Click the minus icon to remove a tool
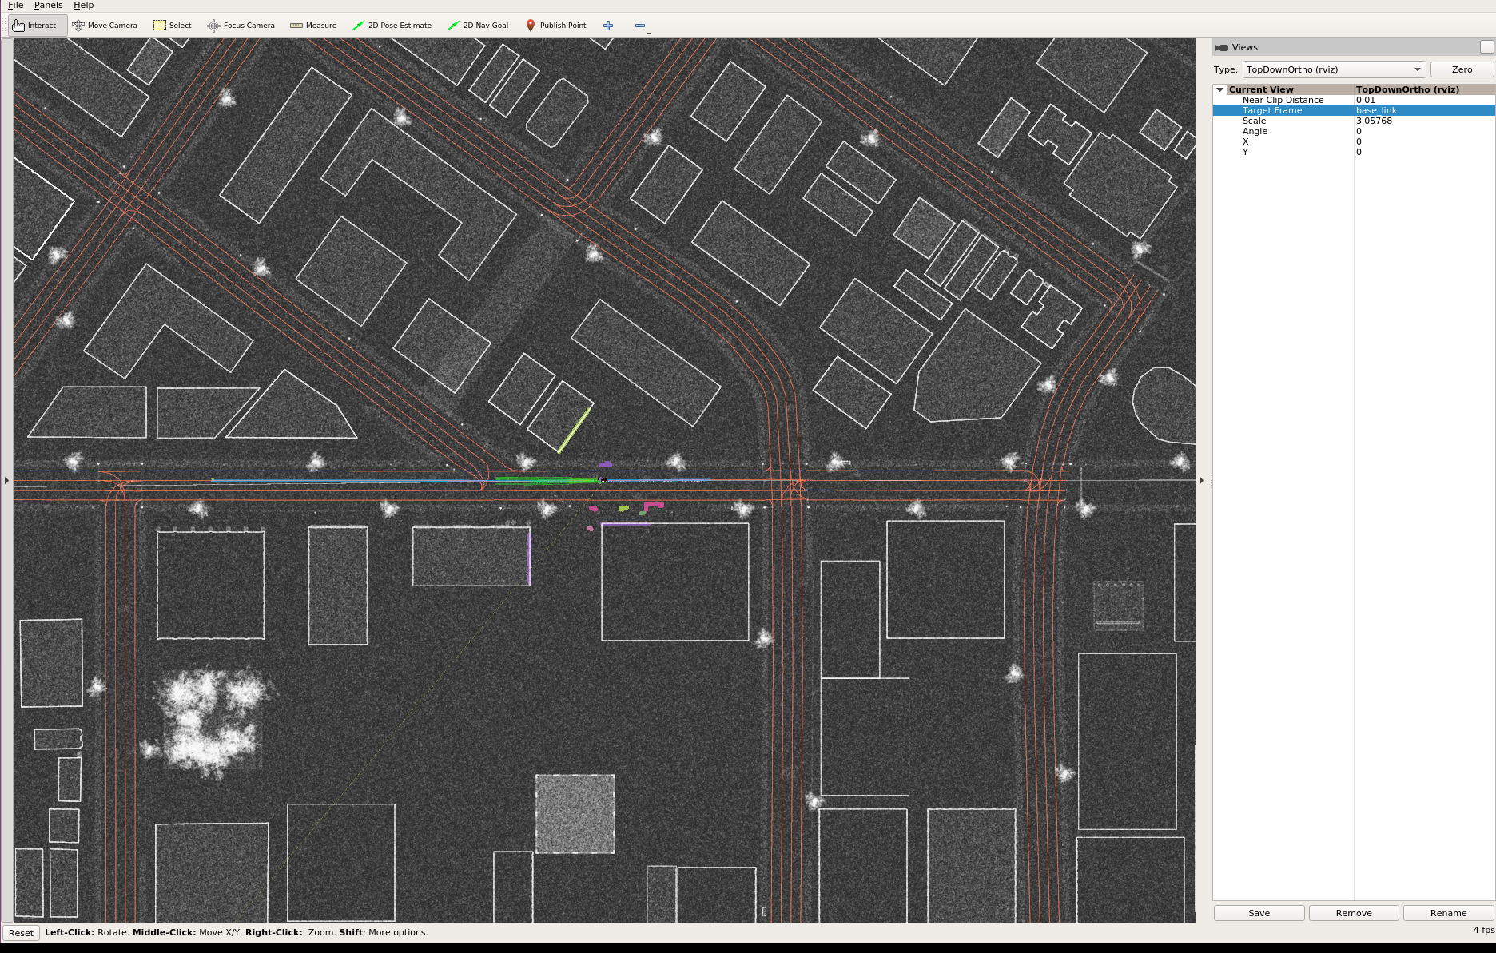The width and height of the screenshot is (1496, 953). 639,25
